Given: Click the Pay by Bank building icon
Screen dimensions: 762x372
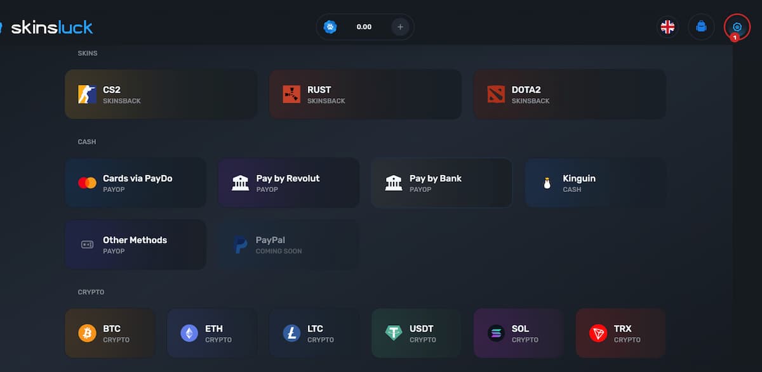Looking at the screenshot, I should tap(394, 183).
